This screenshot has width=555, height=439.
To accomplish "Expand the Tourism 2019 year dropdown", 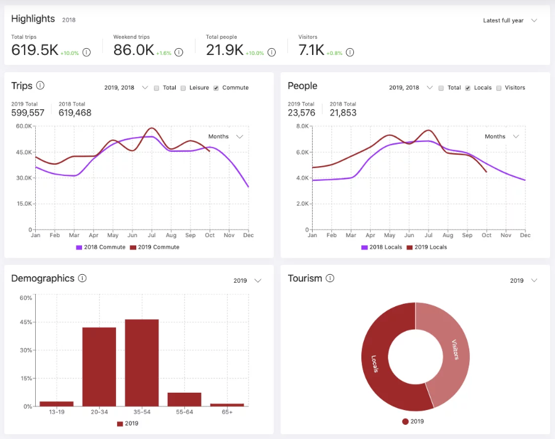I will pos(524,280).
